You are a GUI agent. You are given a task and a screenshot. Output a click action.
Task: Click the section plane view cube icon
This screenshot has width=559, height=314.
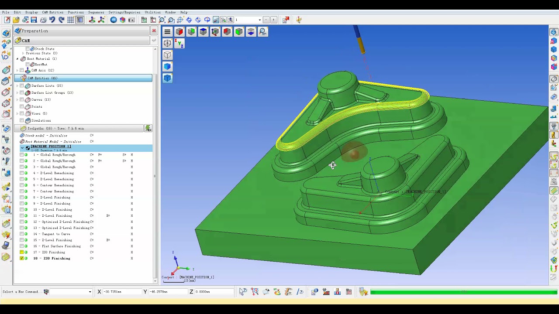251,31
